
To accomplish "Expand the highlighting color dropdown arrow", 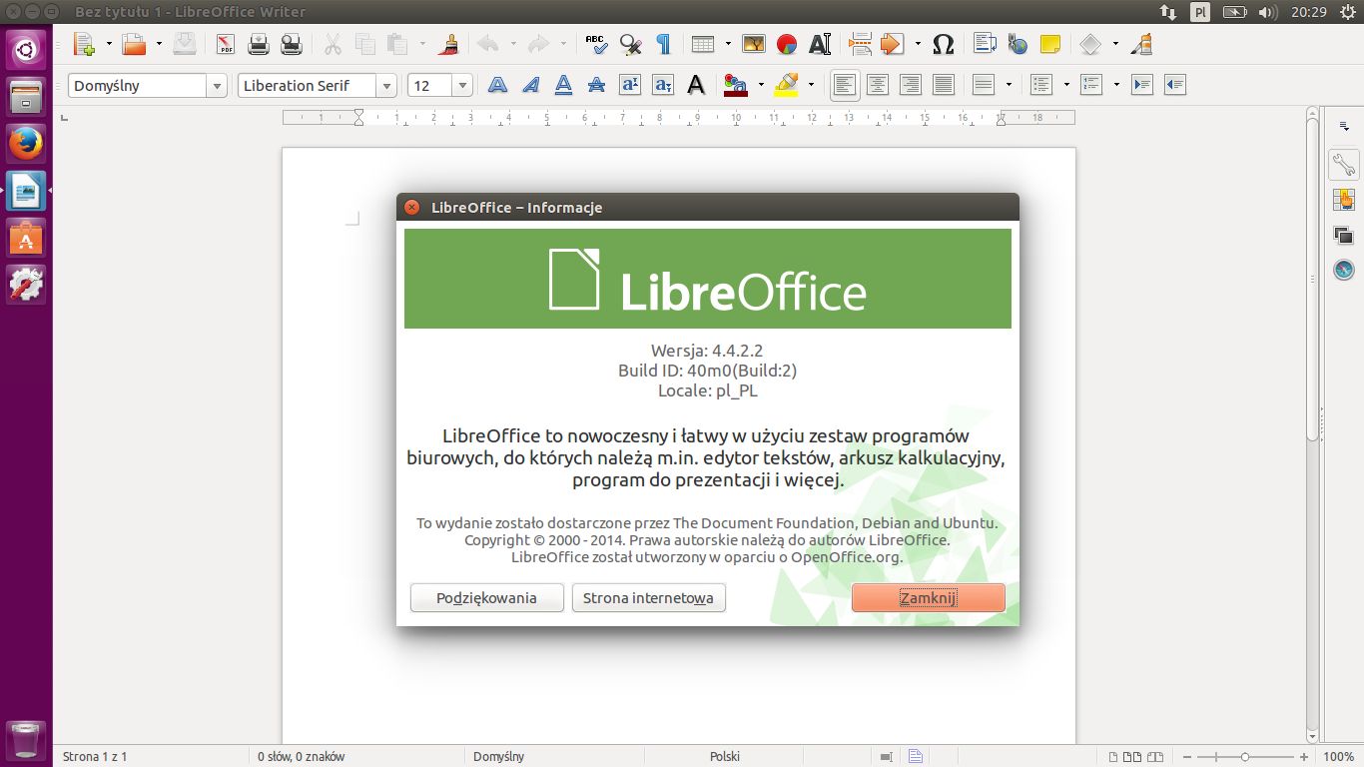I will (811, 85).
